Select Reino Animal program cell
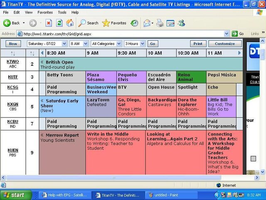 (x=191, y=77)
